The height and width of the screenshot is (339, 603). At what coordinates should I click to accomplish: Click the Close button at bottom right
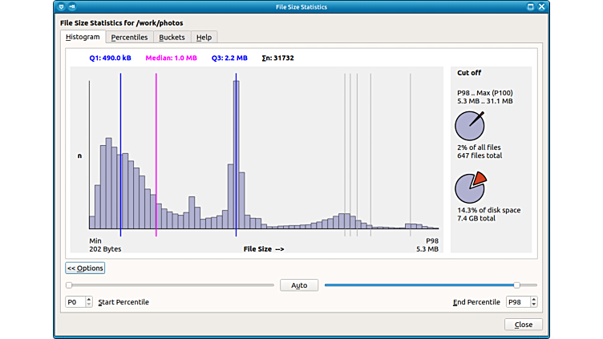coord(523,325)
